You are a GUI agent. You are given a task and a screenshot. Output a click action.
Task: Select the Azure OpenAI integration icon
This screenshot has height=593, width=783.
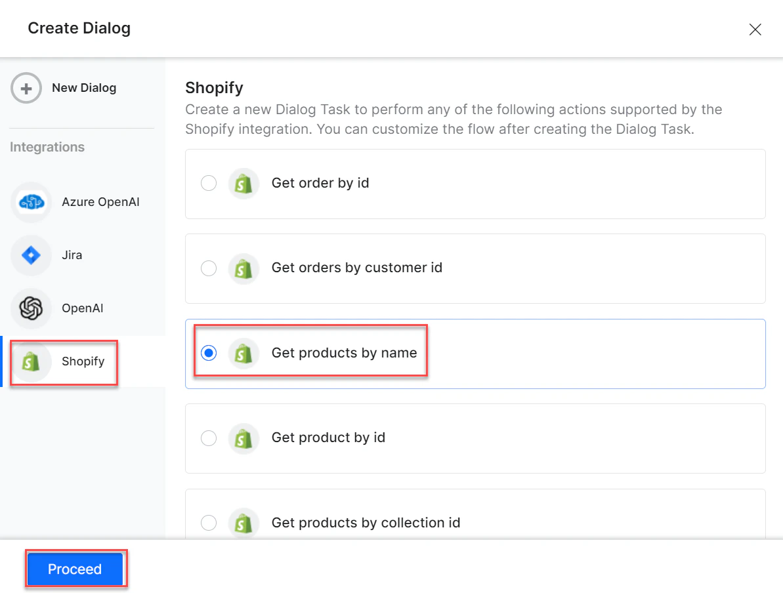pos(31,202)
